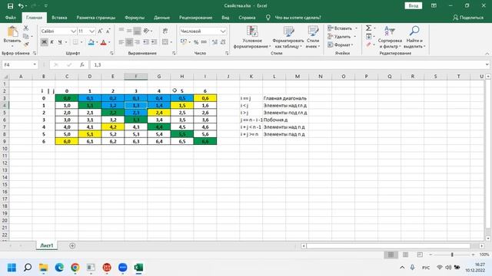492x276 pixels.
Task: Apply cell fill color bucket
Action: tap(91, 42)
